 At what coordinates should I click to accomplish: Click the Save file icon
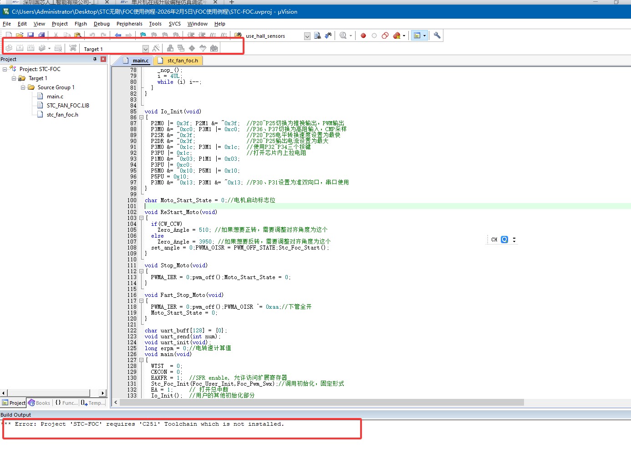(x=31, y=36)
